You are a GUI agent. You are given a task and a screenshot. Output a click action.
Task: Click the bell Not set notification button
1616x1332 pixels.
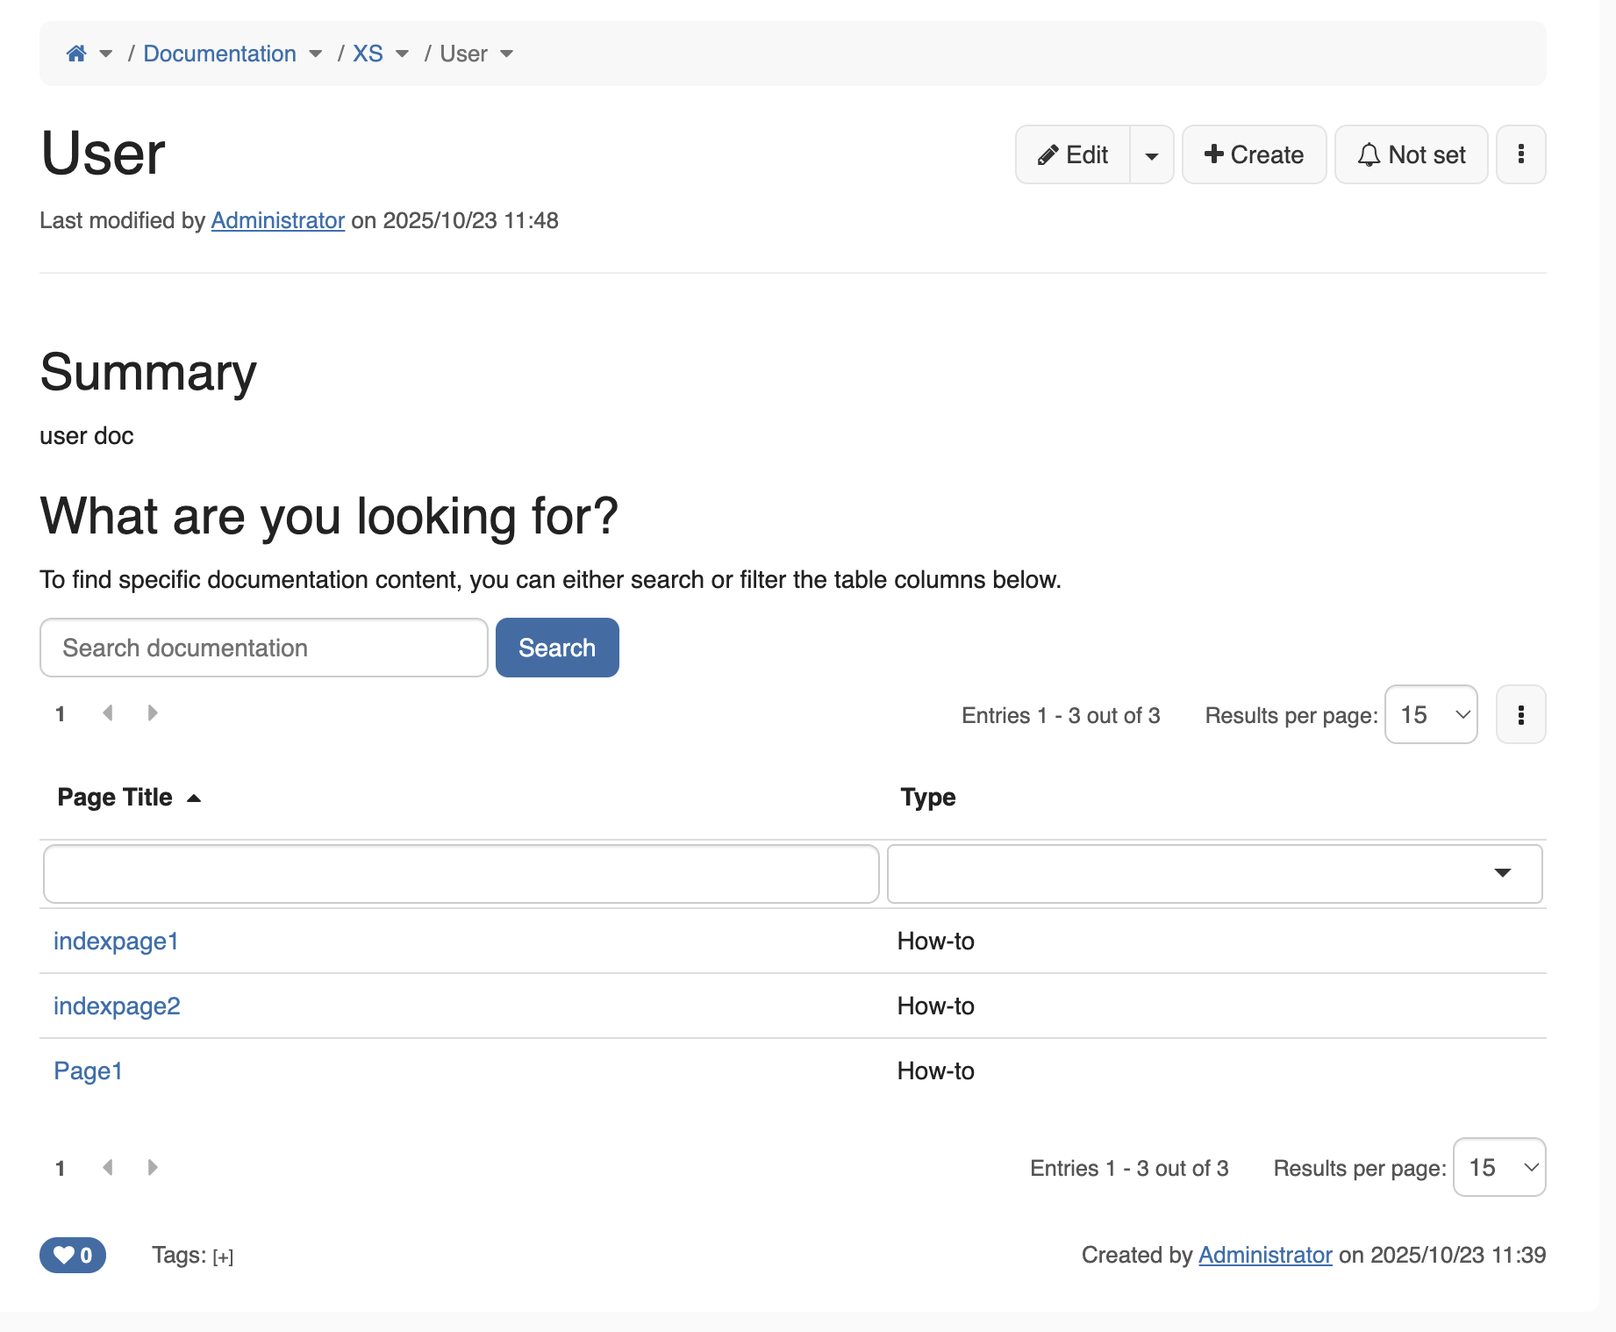pyautogui.click(x=1411, y=154)
